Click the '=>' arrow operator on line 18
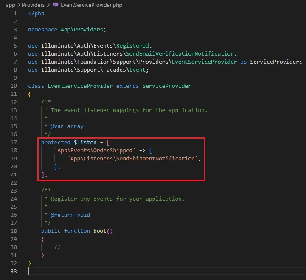The image size is (306, 280). coord(142,151)
